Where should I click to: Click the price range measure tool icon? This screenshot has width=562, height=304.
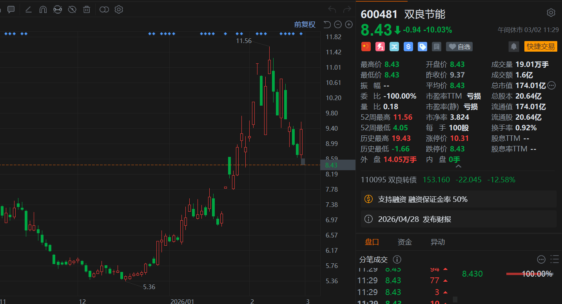(58, 9)
